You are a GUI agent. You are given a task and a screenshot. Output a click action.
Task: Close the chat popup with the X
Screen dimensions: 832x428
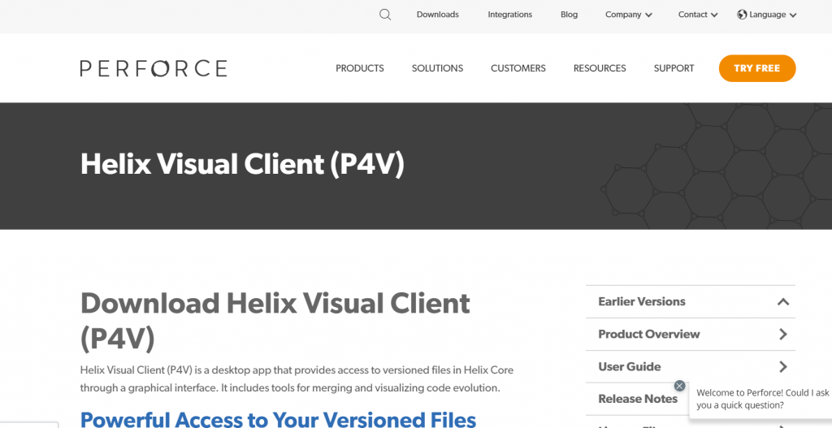679,386
